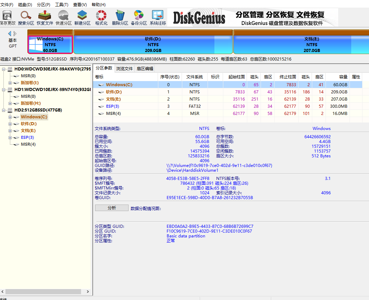This screenshot has width=369, height=300.
Task: Go to previous disk with left arrow
Action: (x=10, y=34)
